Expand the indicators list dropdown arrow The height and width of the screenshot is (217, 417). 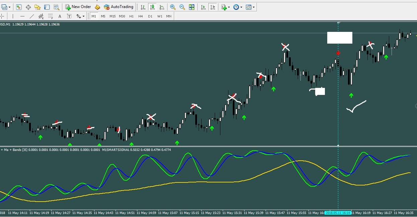(x=229, y=7)
